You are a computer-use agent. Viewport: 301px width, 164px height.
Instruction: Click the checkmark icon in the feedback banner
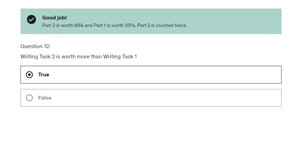point(31,20)
